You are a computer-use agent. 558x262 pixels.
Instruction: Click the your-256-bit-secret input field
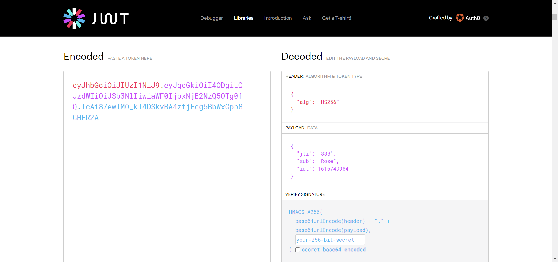pos(330,240)
